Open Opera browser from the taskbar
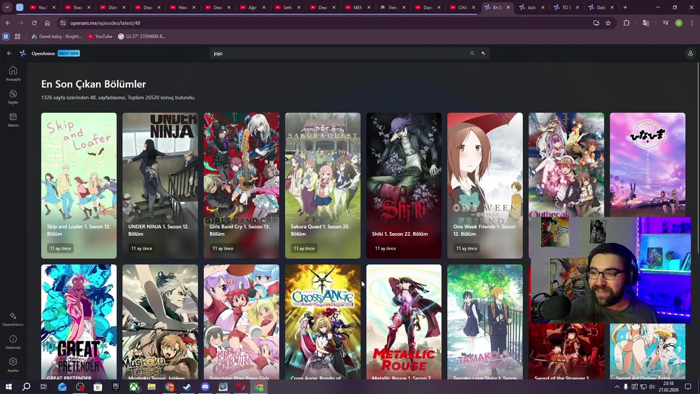Screen dimensions: 700x394 (x=241, y=387)
